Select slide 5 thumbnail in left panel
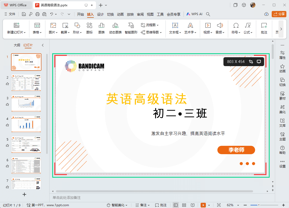The image size is (289, 208). [x=26, y=145]
